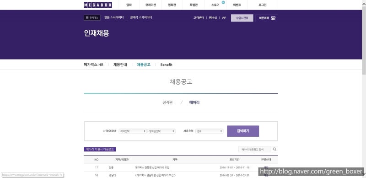This screenshot has height=178, width=366.
Task: Switch to Benefit tab
Action: tap(166, 65)
